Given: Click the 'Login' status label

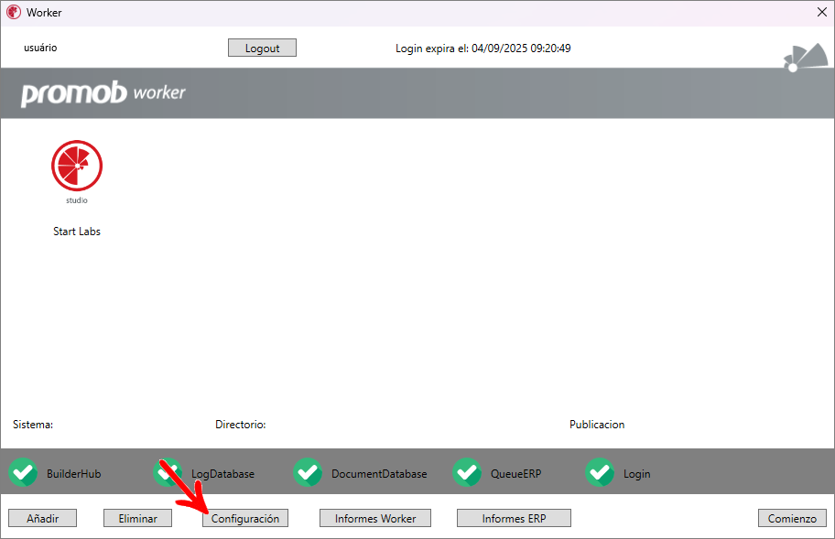Looking at the screenshot, I should point(637,474).
